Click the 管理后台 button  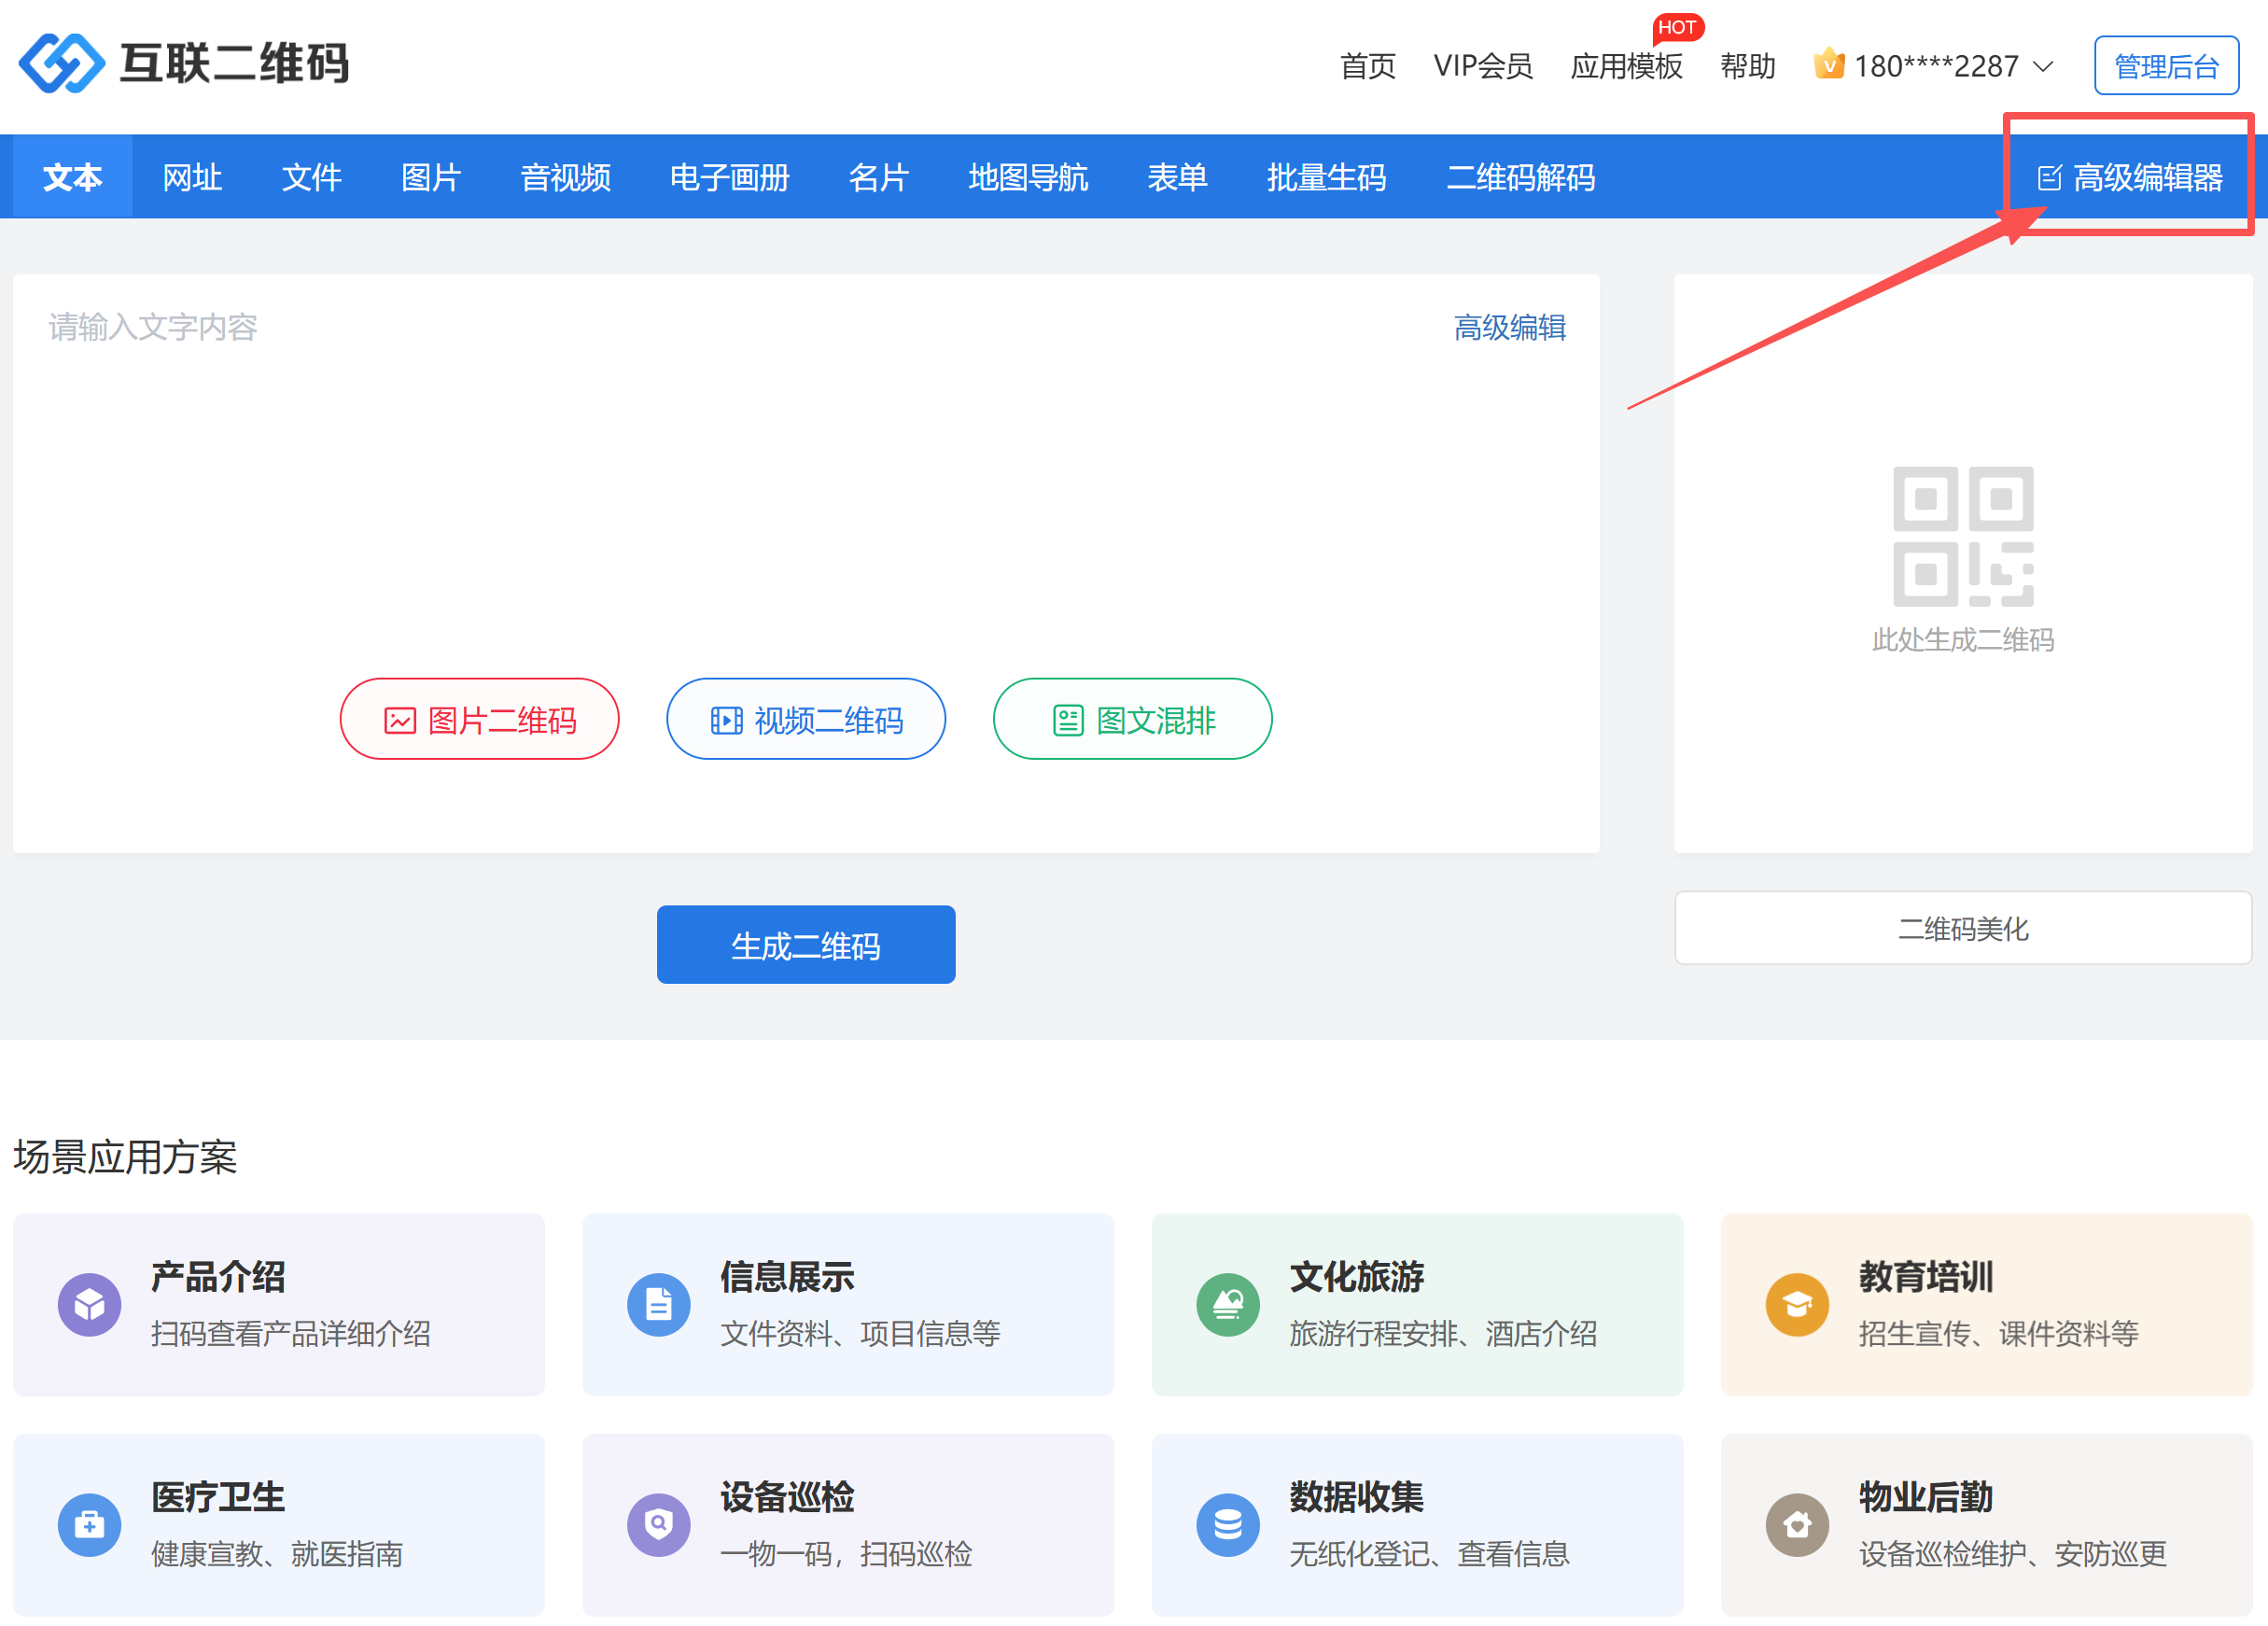coord(2166,66)
